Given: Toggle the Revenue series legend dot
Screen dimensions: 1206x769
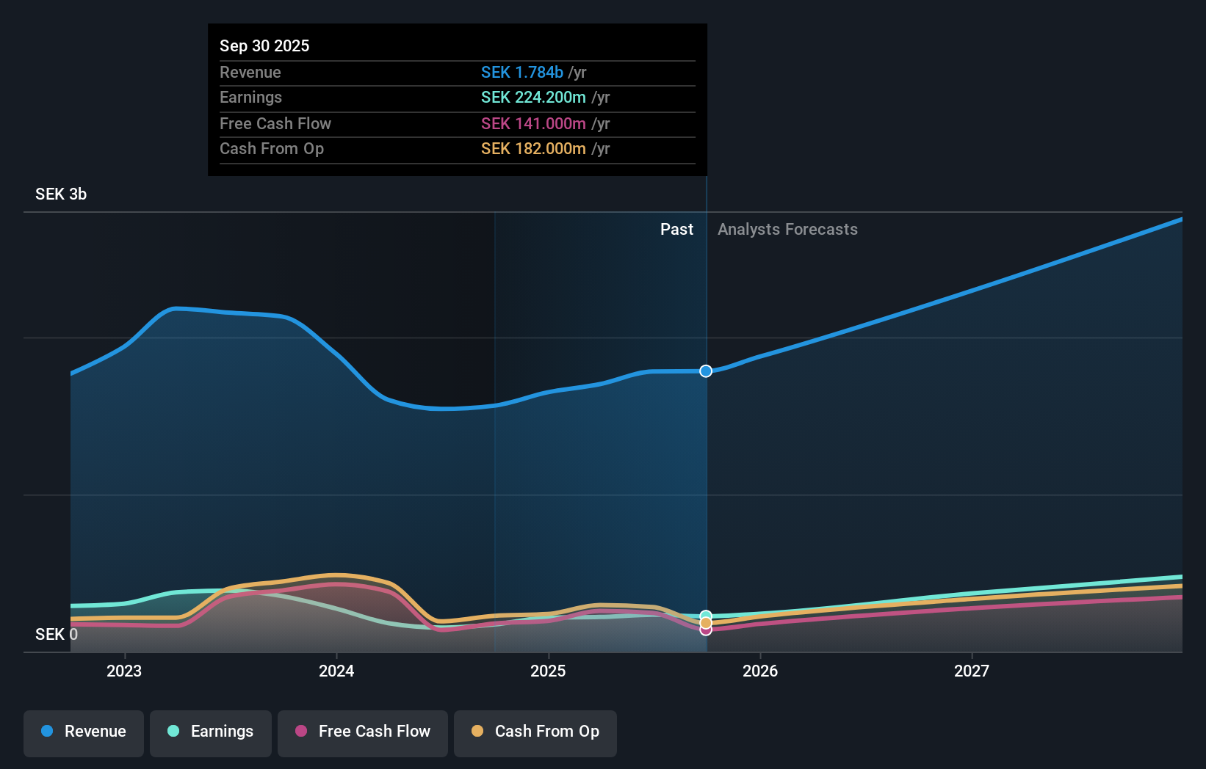Looking at the screenshot, I should [x=46, y=732].
